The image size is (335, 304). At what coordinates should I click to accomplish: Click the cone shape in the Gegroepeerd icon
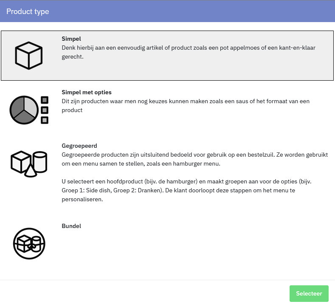[31, 171]
